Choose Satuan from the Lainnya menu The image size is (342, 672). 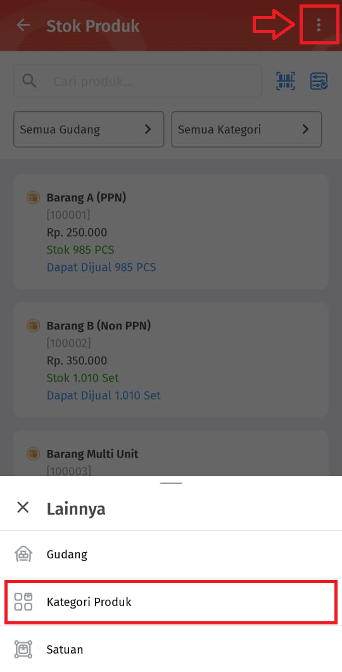tap(171, 649)
